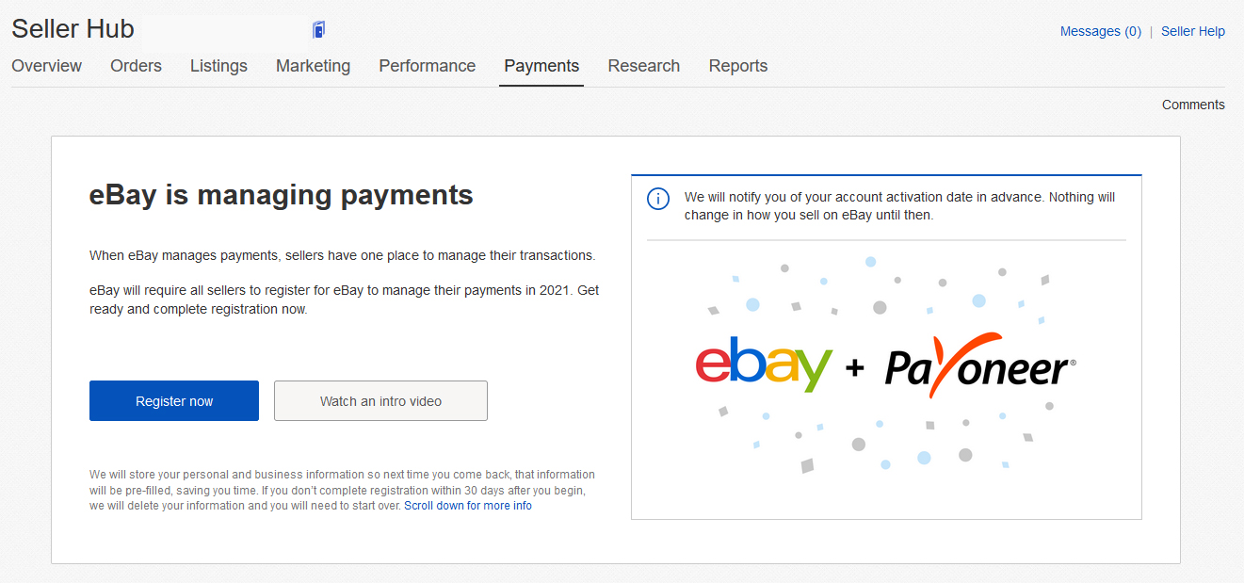Open the Marketing tab
This screenshot has width=1244, height=583.
313,66
